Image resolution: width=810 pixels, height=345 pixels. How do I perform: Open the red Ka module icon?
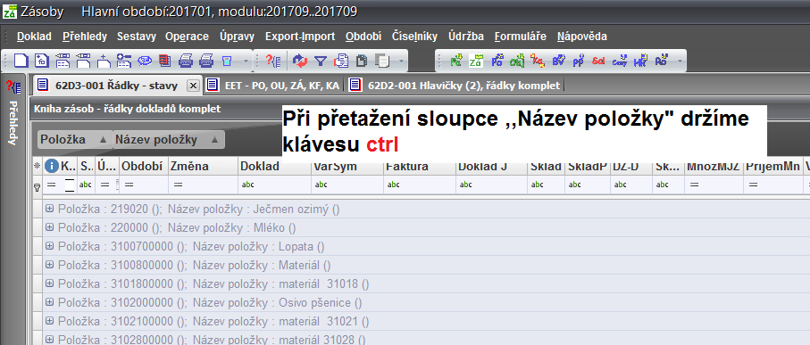tap(538, 61)
